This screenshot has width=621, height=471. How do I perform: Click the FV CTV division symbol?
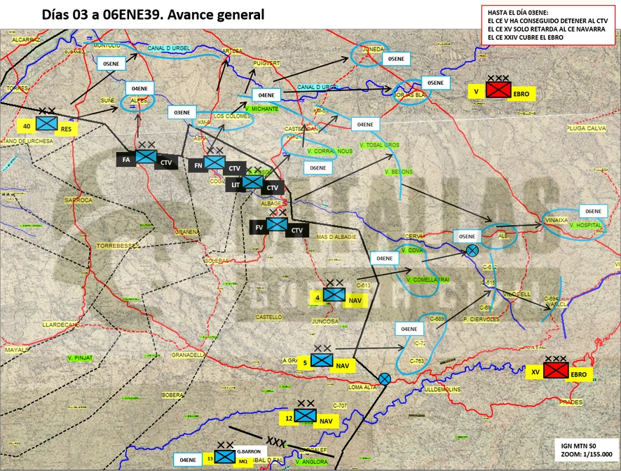(278, 224)
